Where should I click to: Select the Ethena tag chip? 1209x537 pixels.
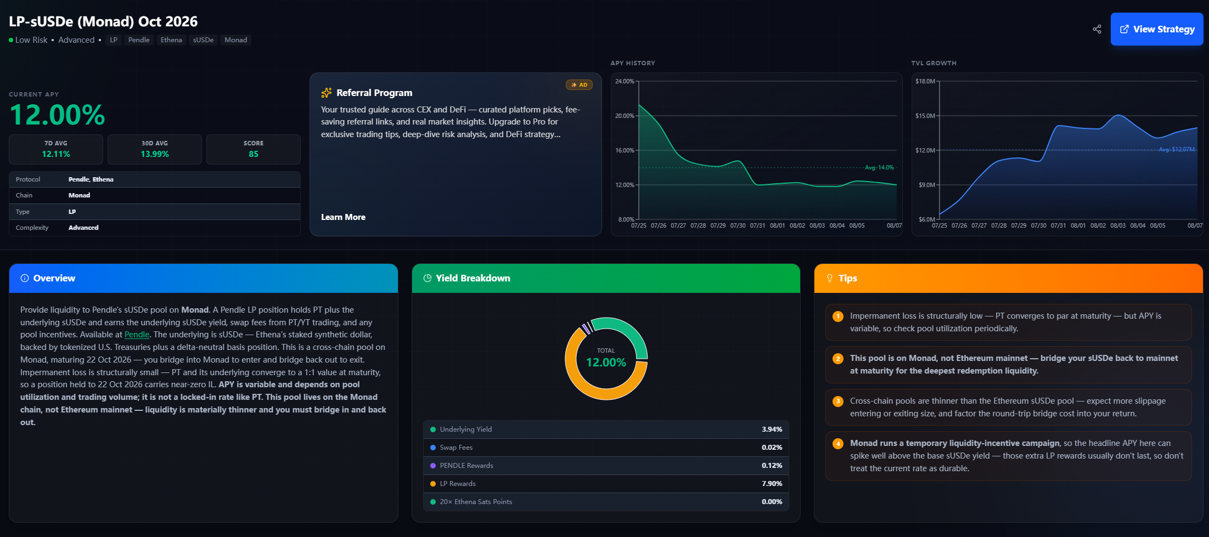click(x=171, y=40)
